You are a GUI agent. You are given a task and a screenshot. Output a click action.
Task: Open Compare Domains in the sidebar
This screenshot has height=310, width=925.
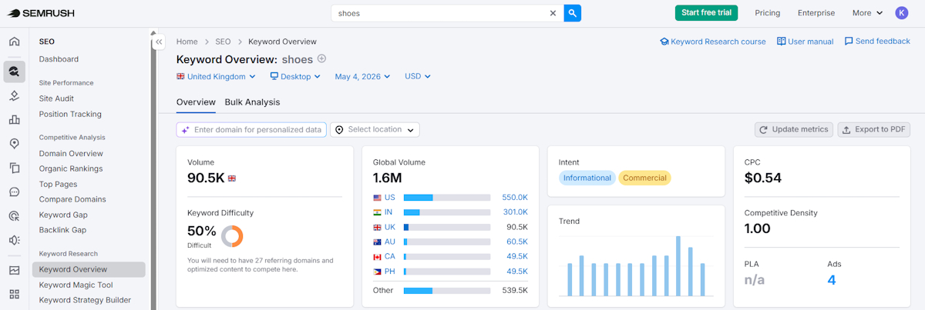(x=72, y=199)
